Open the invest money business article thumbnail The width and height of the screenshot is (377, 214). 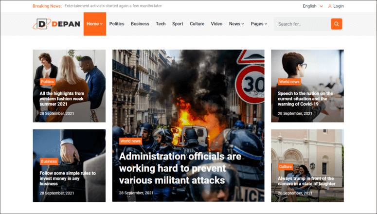click(x=69, y=151)
